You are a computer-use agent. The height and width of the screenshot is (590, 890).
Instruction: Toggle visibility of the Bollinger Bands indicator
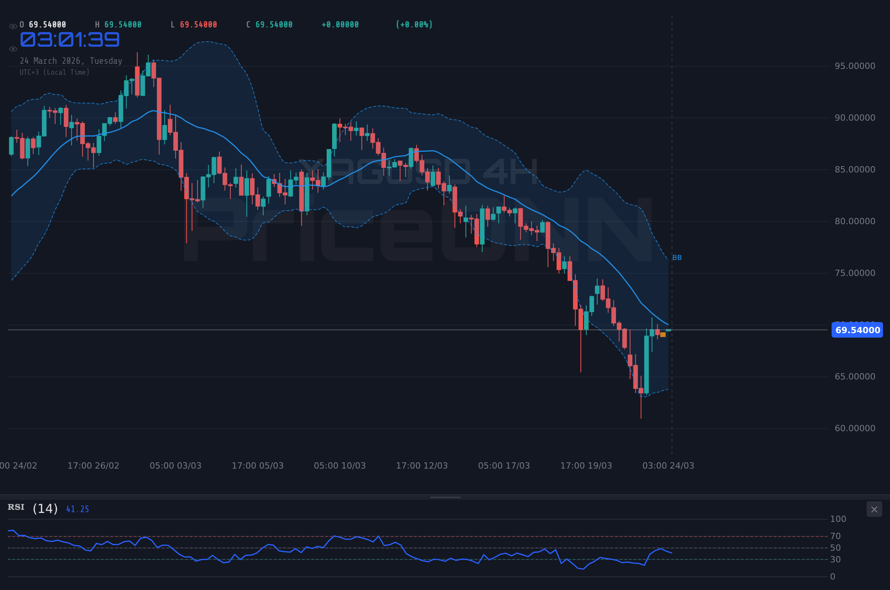tap(12, 48)
